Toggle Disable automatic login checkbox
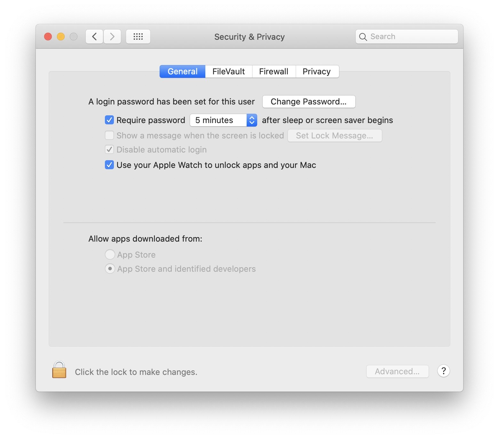The height and width of the screenshot is (439, 499). (109, 150)
